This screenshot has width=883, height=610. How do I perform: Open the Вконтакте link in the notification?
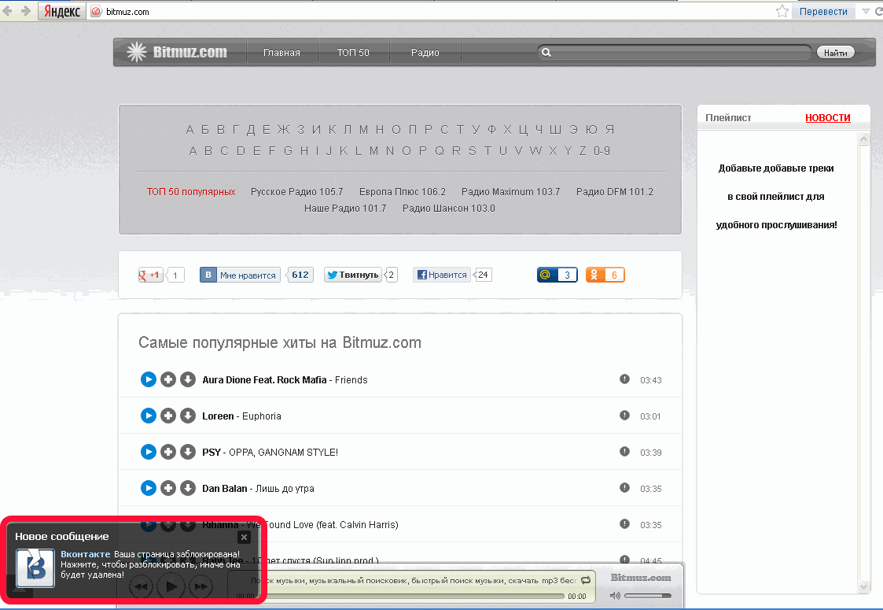coord(86,554)
